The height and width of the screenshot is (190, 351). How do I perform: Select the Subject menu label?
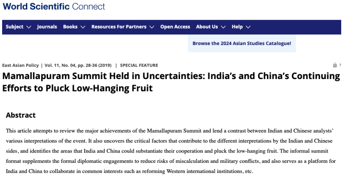(x=14, y=27)
